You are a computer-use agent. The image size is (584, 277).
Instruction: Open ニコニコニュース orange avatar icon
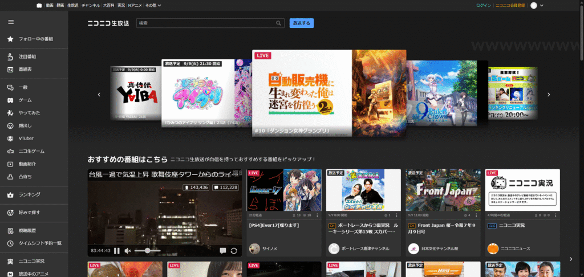[x=493, y=249]
